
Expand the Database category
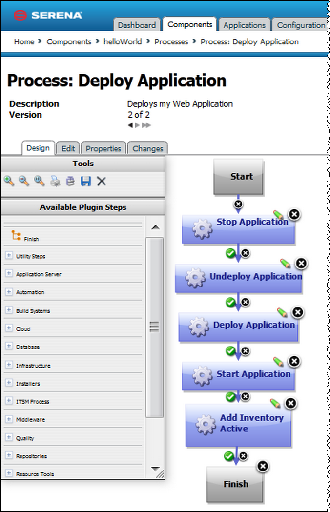pos(9,346)
